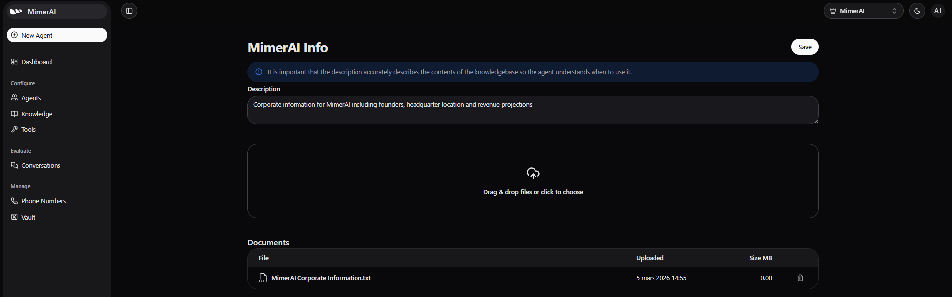Screen dimensions: 952x297
Task: Switch dark mode with moon icon
Action: coord(917,11)
